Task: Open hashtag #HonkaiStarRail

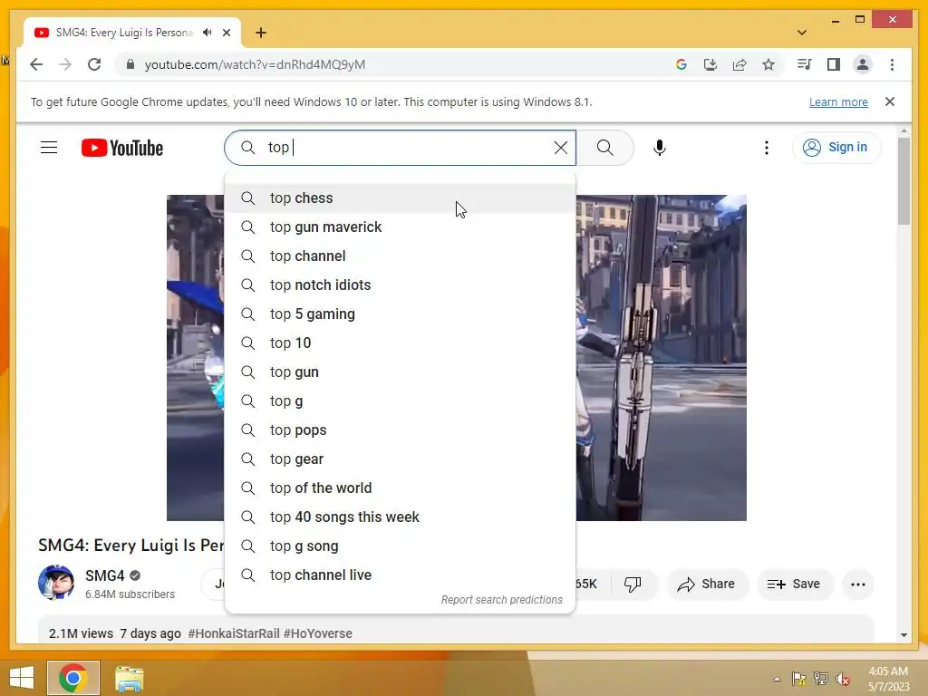Action: pos(234,633)
